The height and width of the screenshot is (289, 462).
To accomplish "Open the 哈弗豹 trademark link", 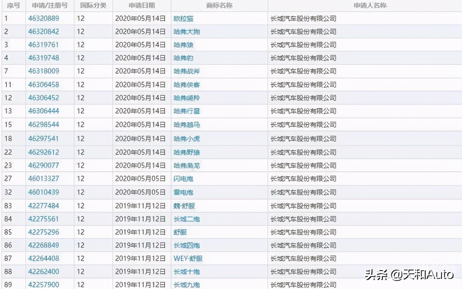I will 183,58.
